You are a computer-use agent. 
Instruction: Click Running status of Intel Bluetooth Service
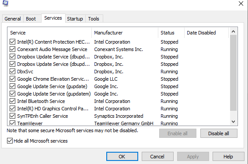pos(169,101)
